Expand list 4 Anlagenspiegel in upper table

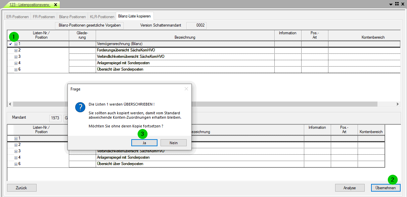(16, 63)
